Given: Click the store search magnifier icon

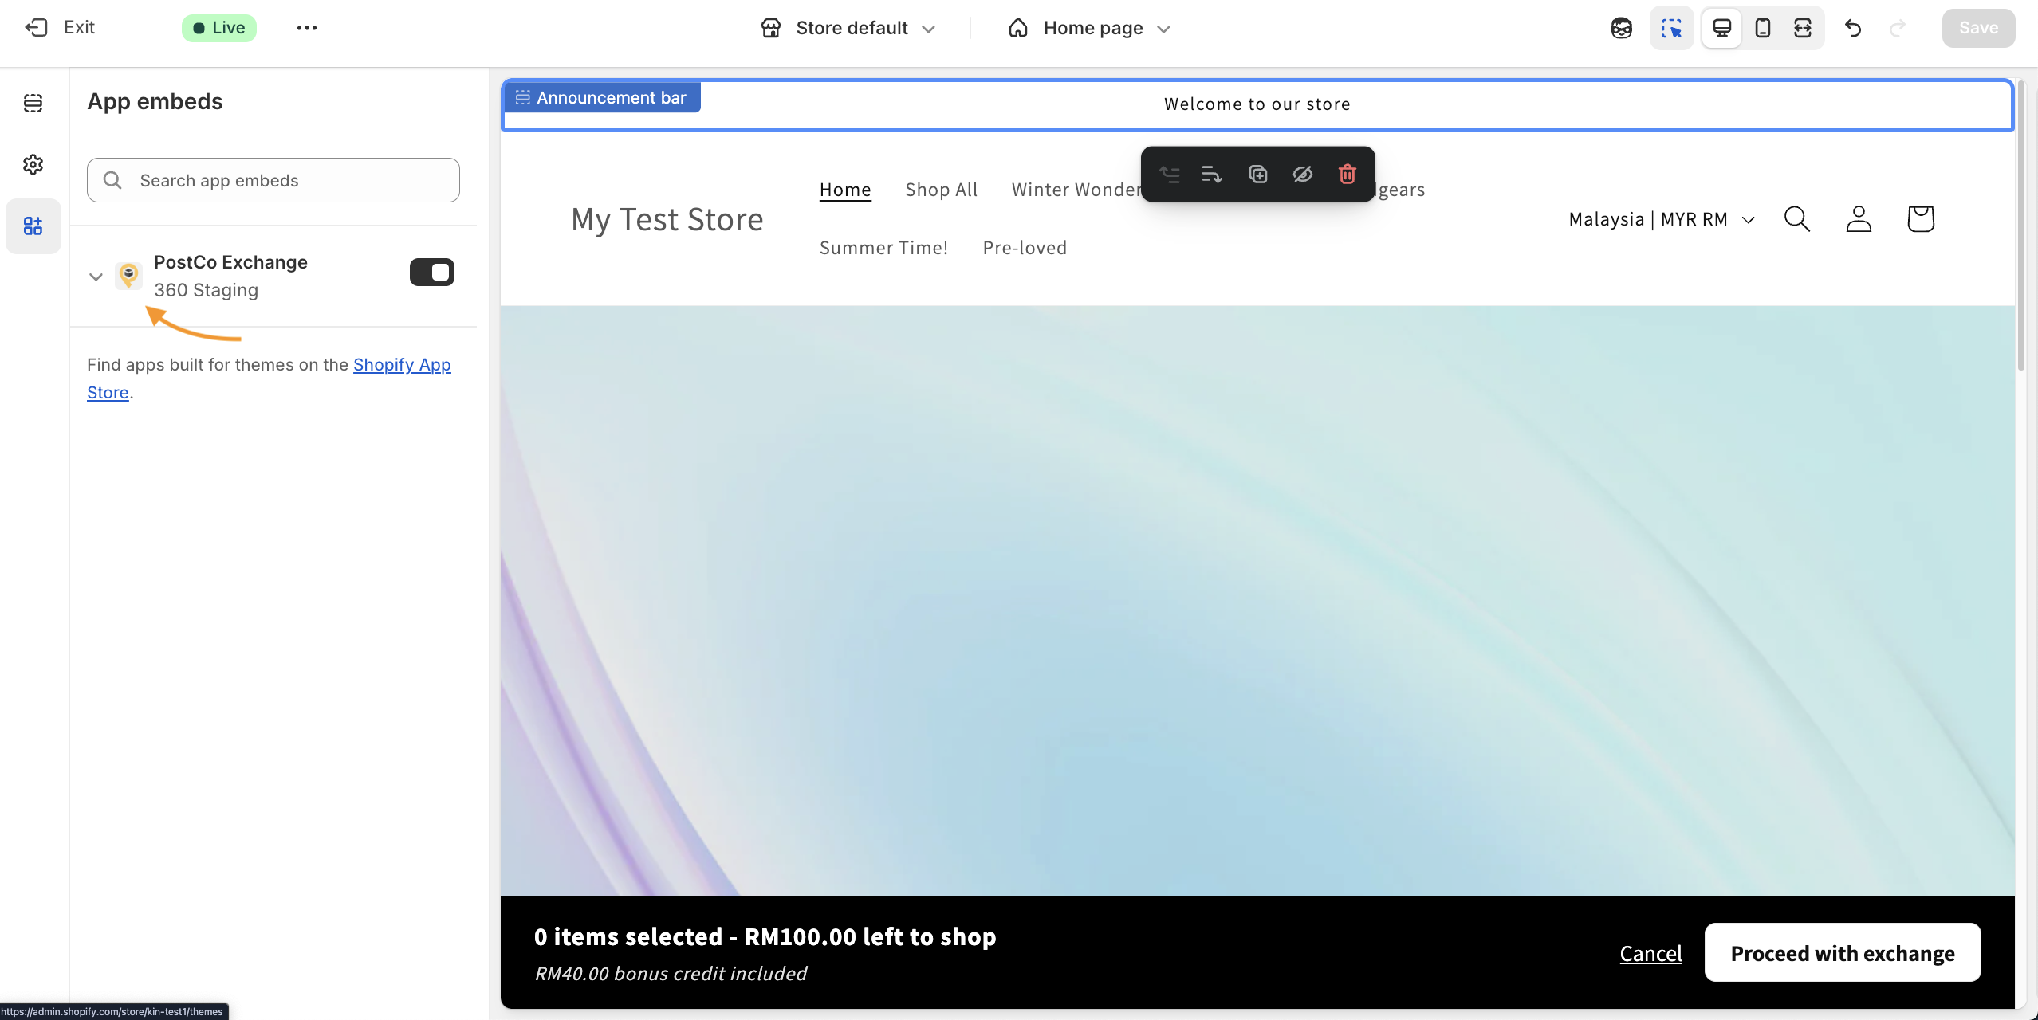Looking at the screenshot, I should coord(1796,219).
